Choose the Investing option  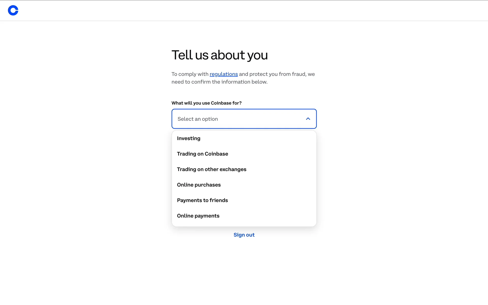tap(189, 138)
